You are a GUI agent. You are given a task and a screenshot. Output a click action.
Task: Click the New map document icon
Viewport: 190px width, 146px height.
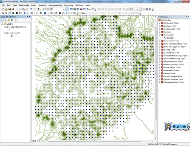pos(3,9)
